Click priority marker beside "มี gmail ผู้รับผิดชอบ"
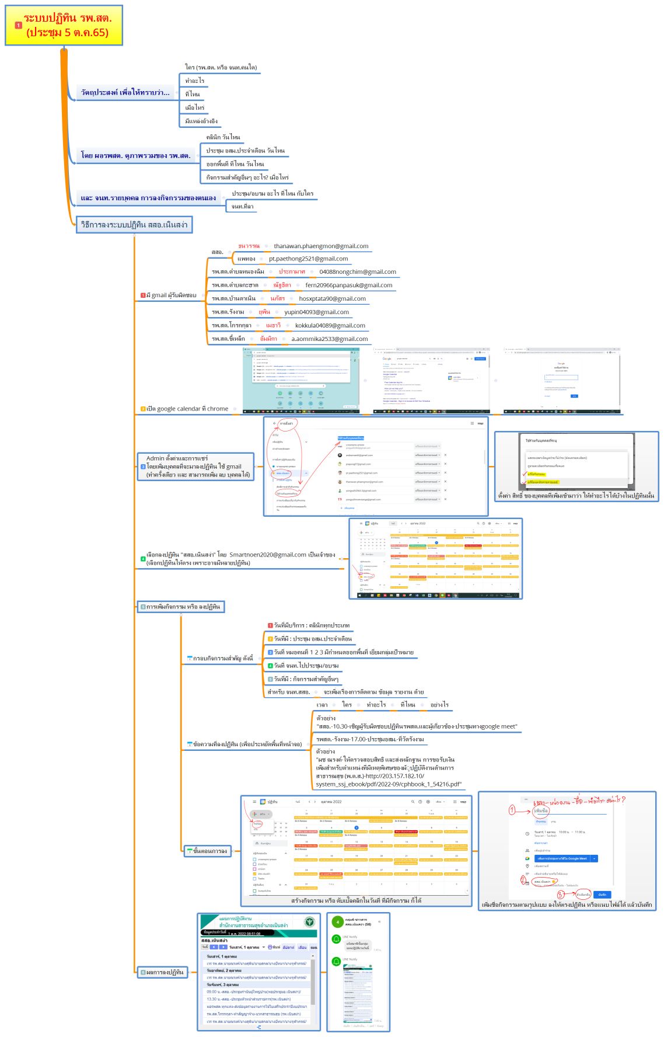 143,295
